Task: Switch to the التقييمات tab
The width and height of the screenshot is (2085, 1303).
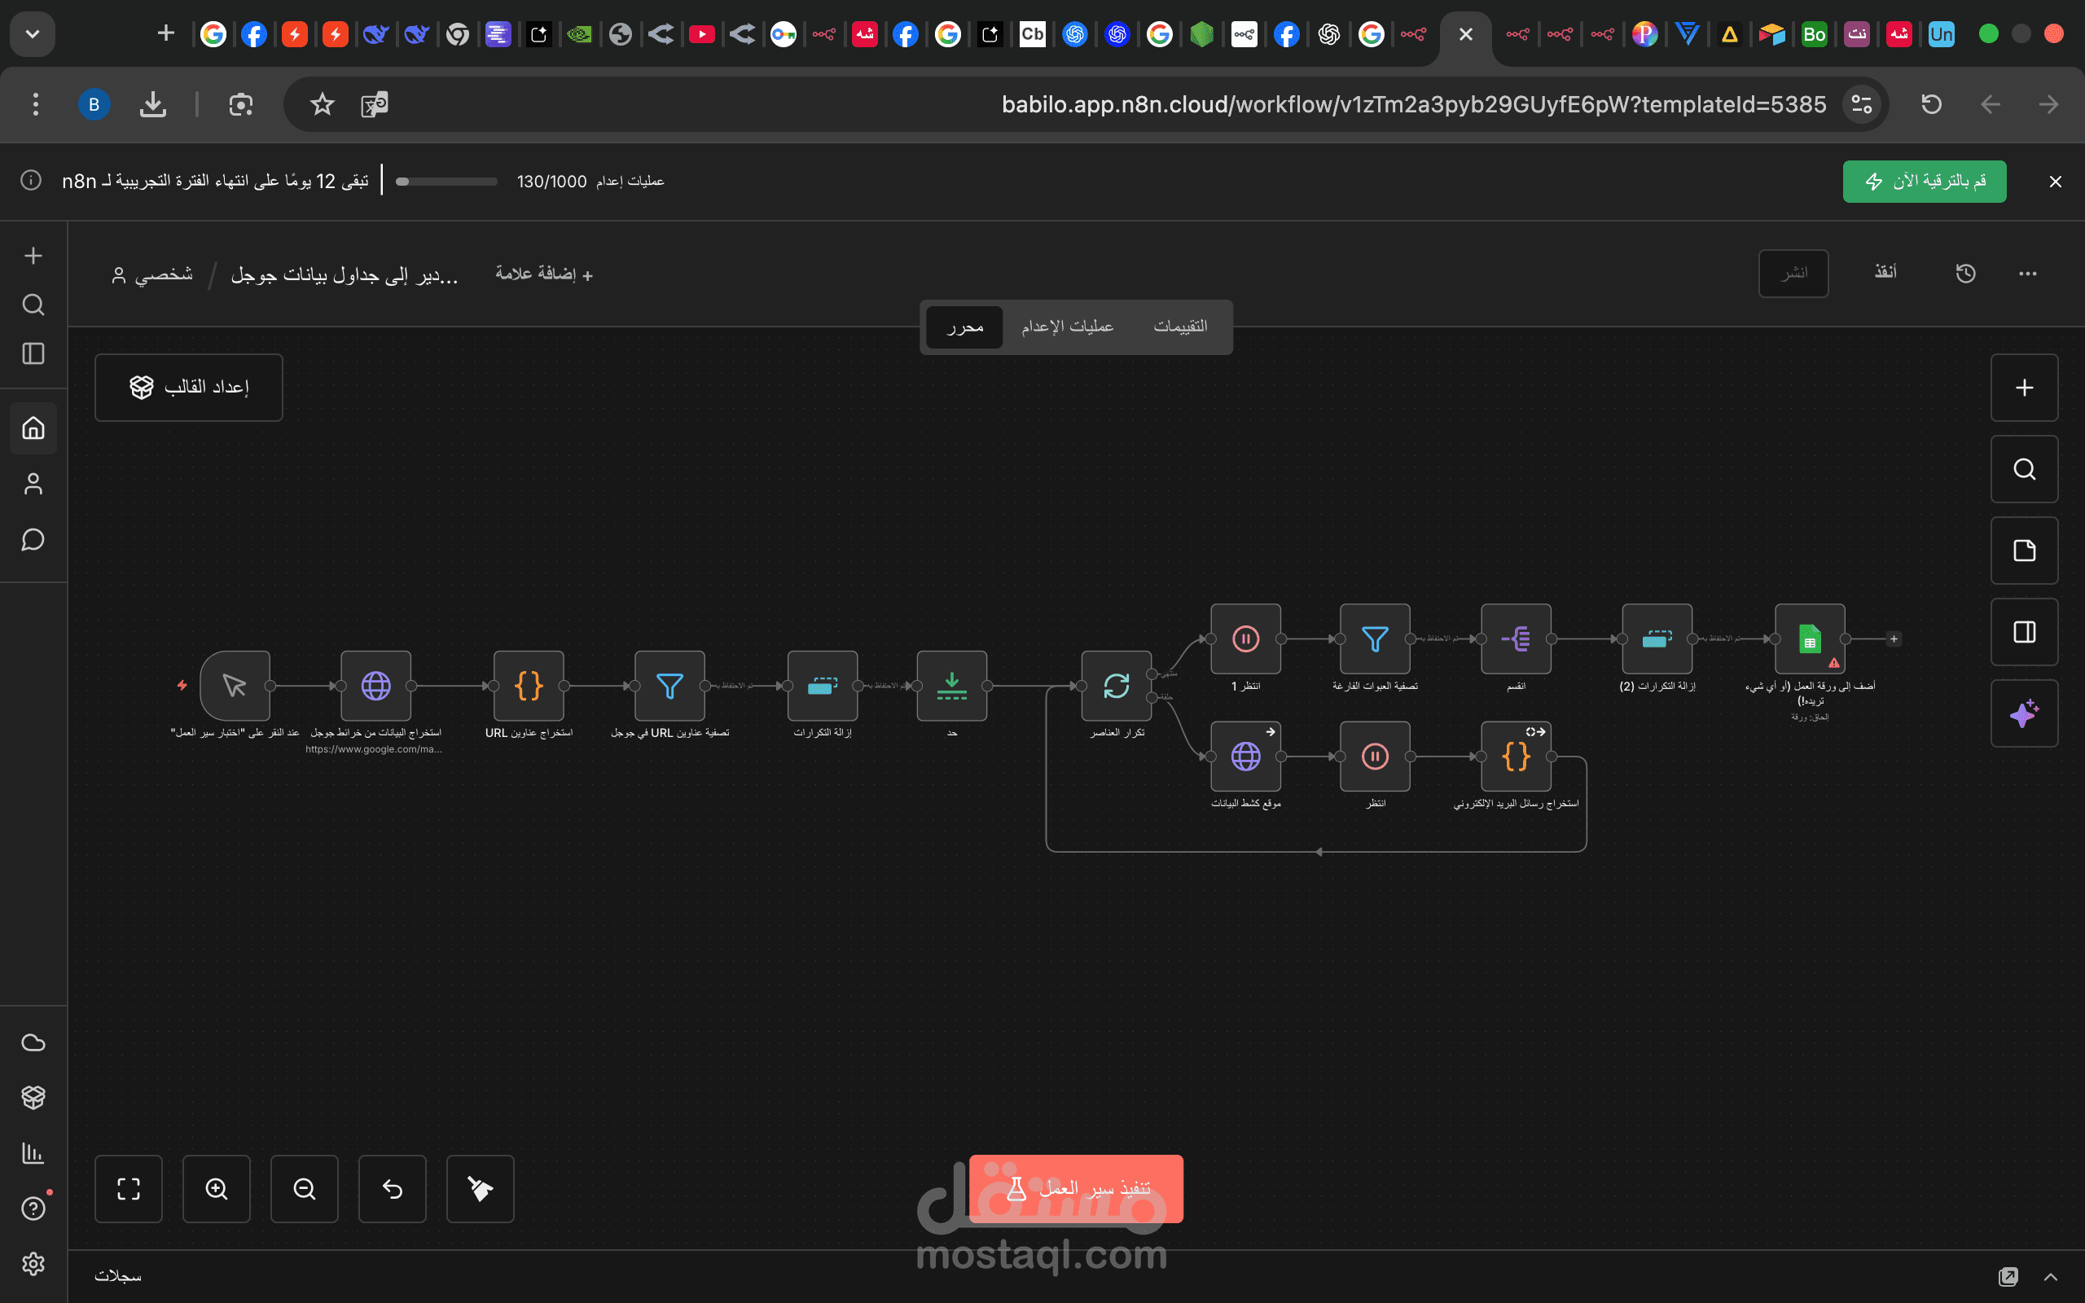Action: [1181, 327]
